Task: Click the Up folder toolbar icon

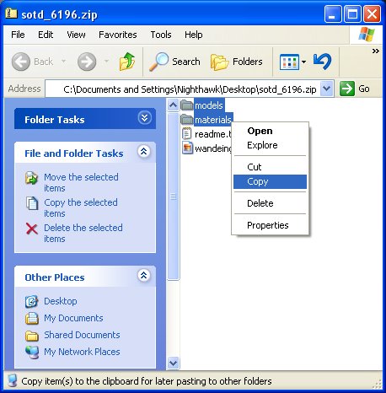Action: 127,62
